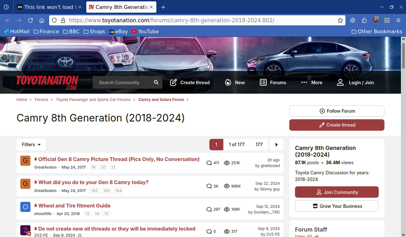Open the Firefox hamburger application menu

click(x=398, y=20)
